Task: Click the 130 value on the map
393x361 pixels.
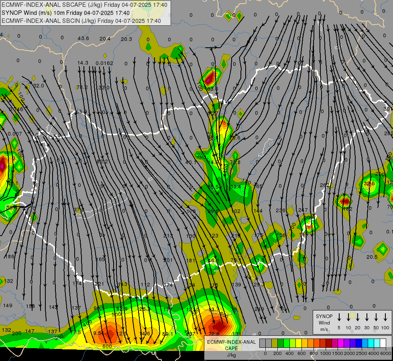Action: pyautogui.click(x=191, y=236)
